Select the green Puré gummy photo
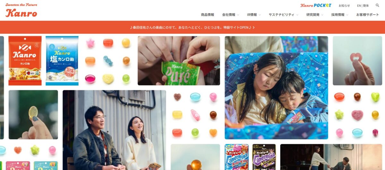 coord(179,61)
